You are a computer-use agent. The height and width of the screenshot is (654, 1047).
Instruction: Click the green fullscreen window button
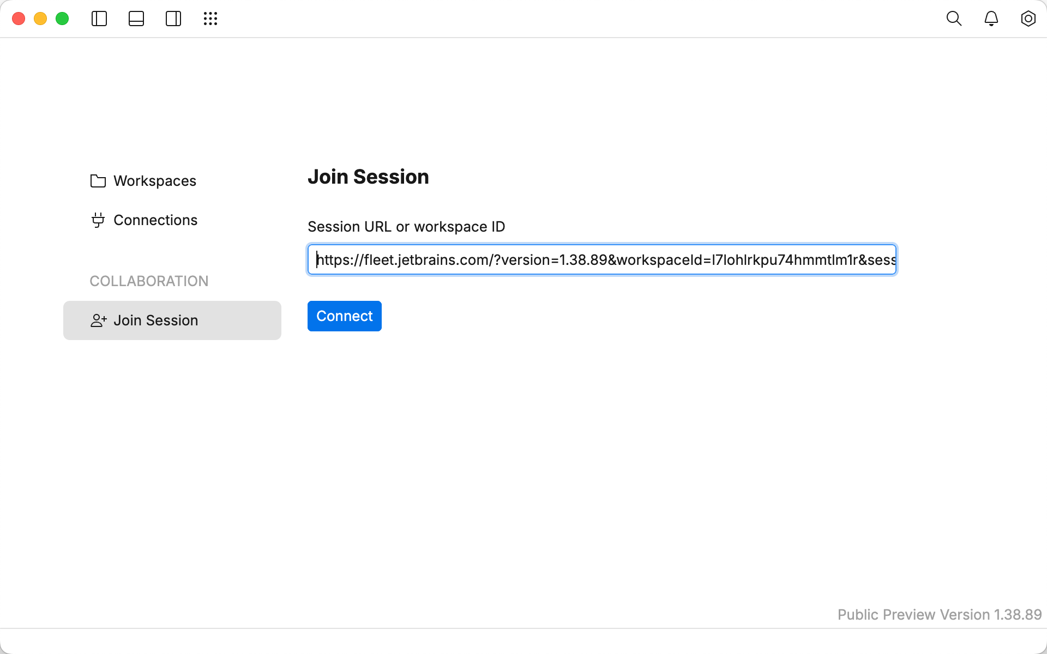(62, 19)
